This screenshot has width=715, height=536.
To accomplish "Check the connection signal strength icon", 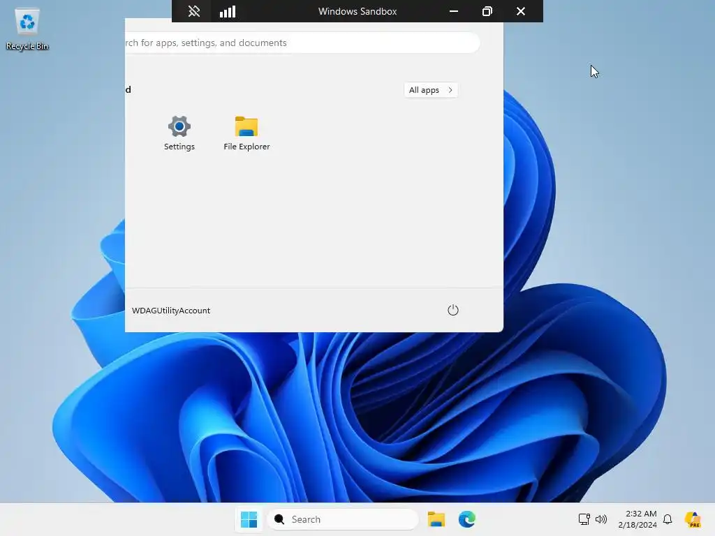I will pyautogui.click(x=228, y=11).
